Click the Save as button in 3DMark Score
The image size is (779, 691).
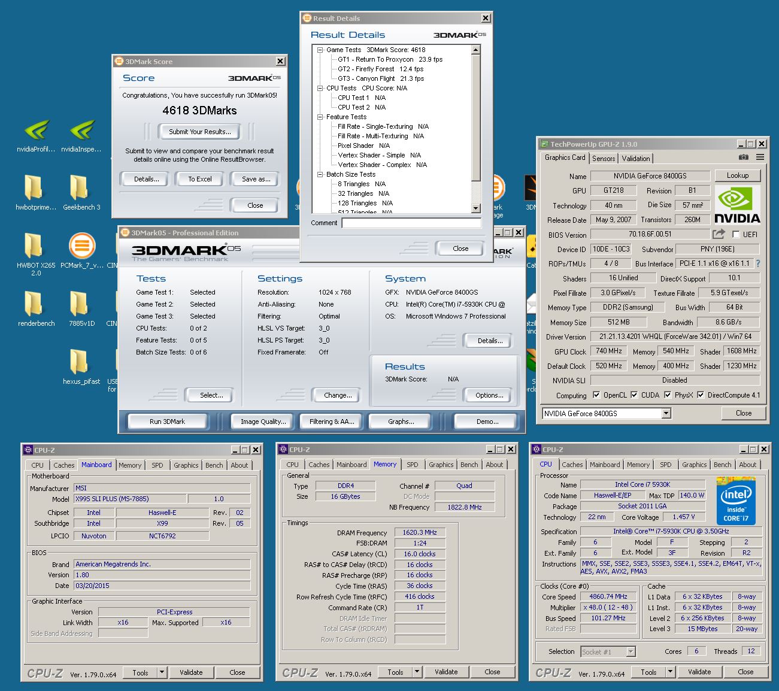[x=256, y=179]
